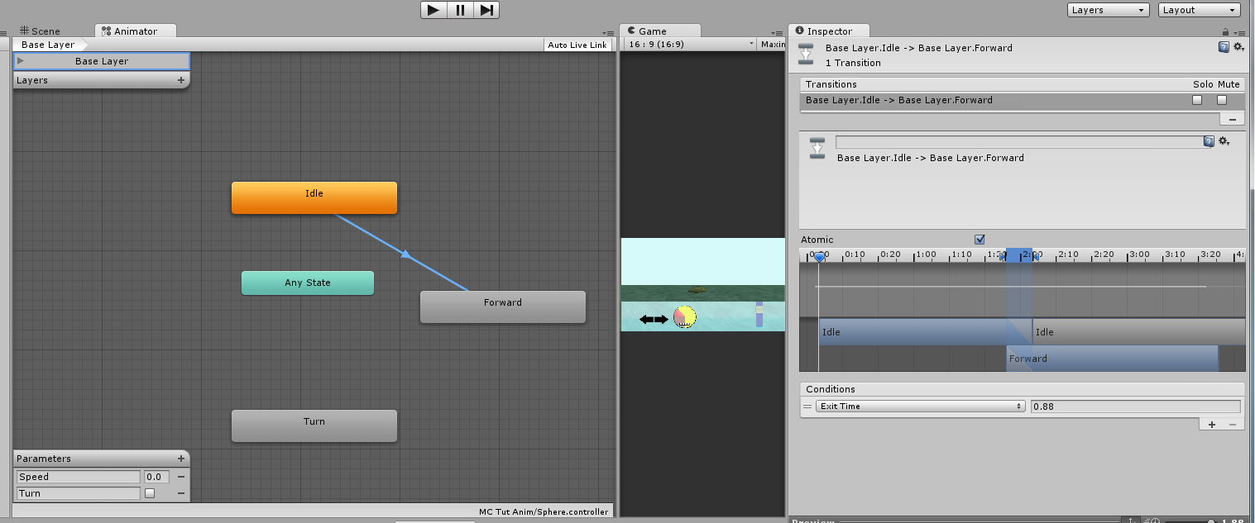Viewport: 1255px width, 523px height.
Task: Click the Speed value field 0.0
Action: click(156, 477)
